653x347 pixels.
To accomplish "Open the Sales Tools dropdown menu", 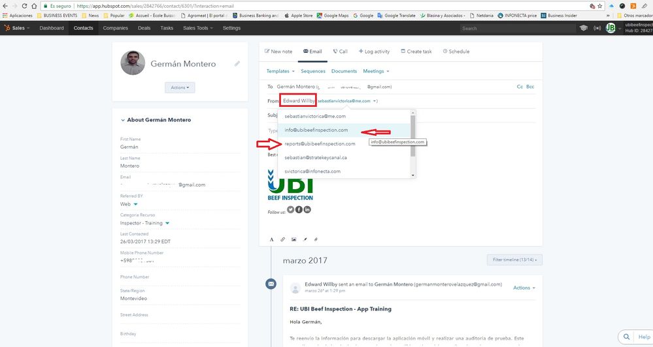I will pyautogui.click(x=198, y=28).
